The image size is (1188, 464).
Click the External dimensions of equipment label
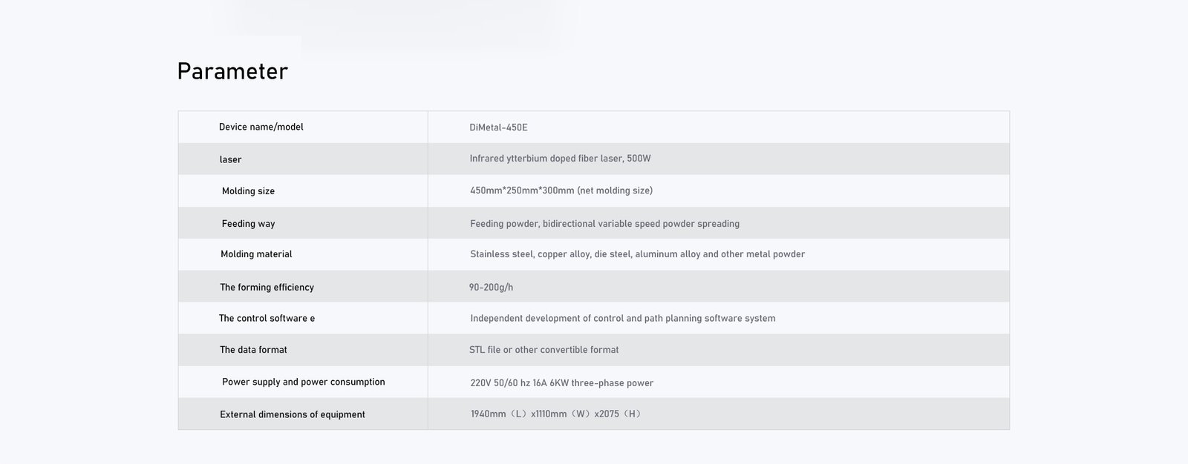point(292,414)
